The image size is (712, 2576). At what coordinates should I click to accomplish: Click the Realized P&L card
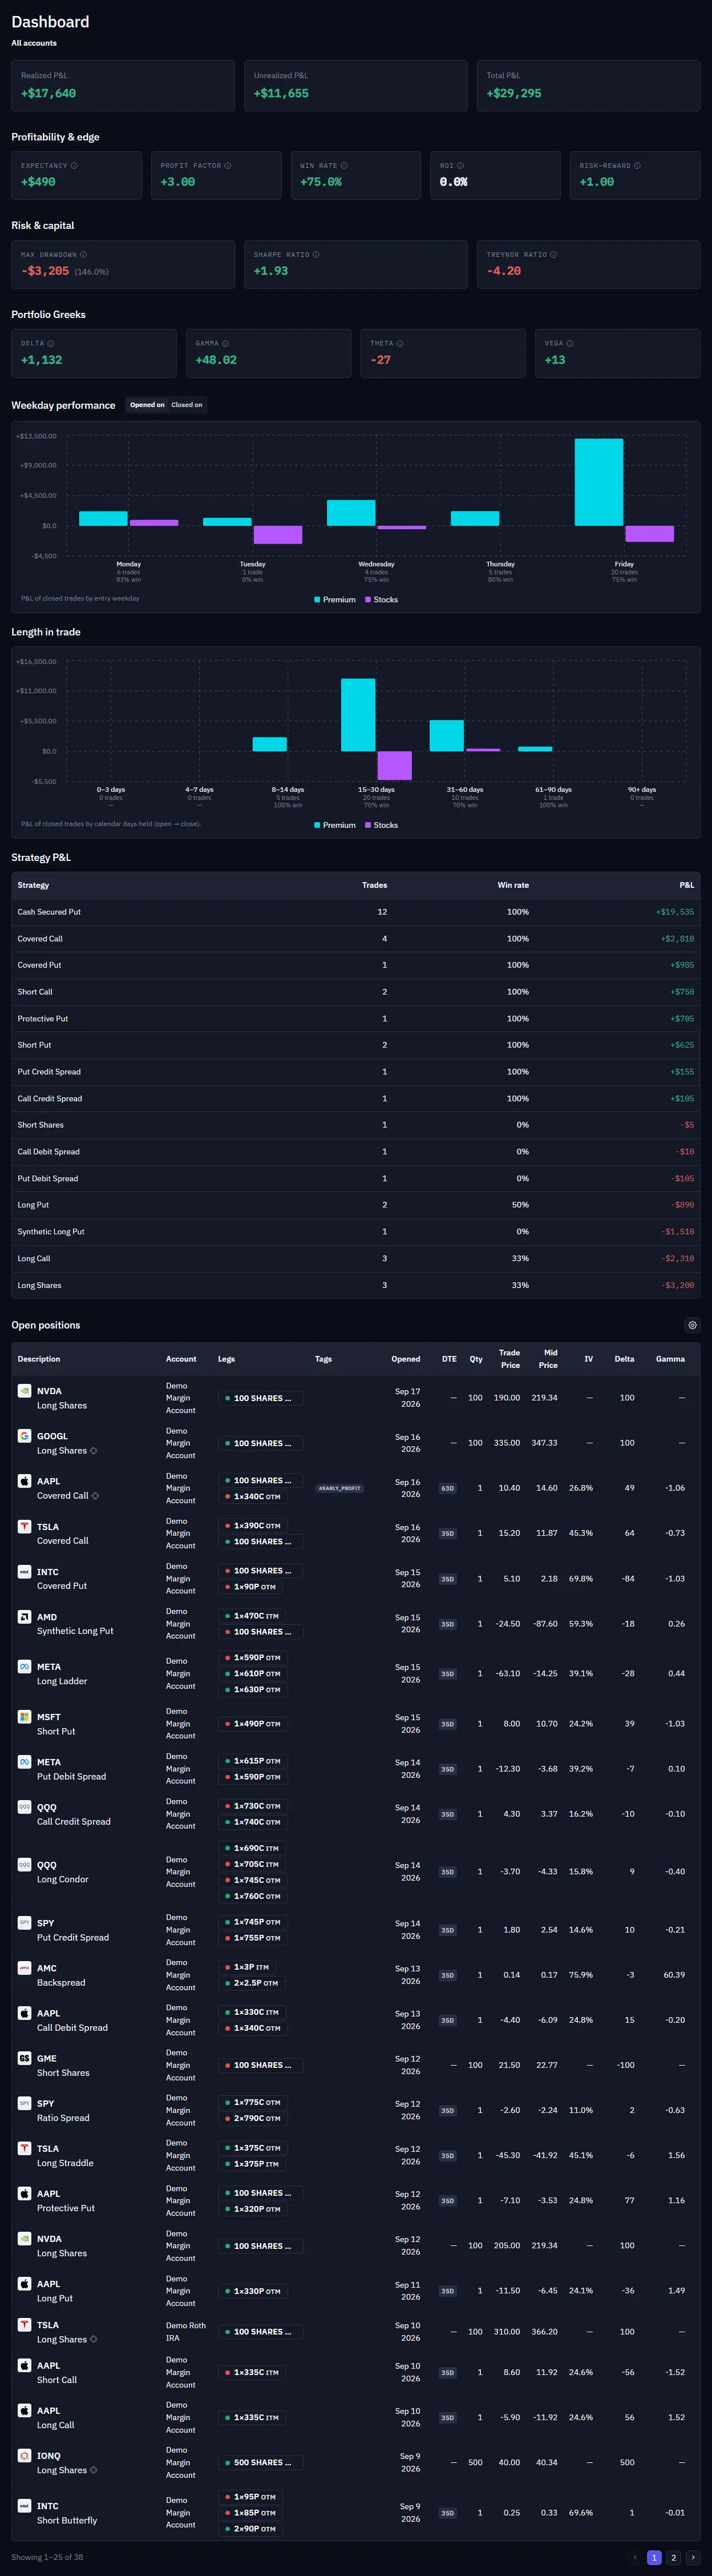[123, 85]
